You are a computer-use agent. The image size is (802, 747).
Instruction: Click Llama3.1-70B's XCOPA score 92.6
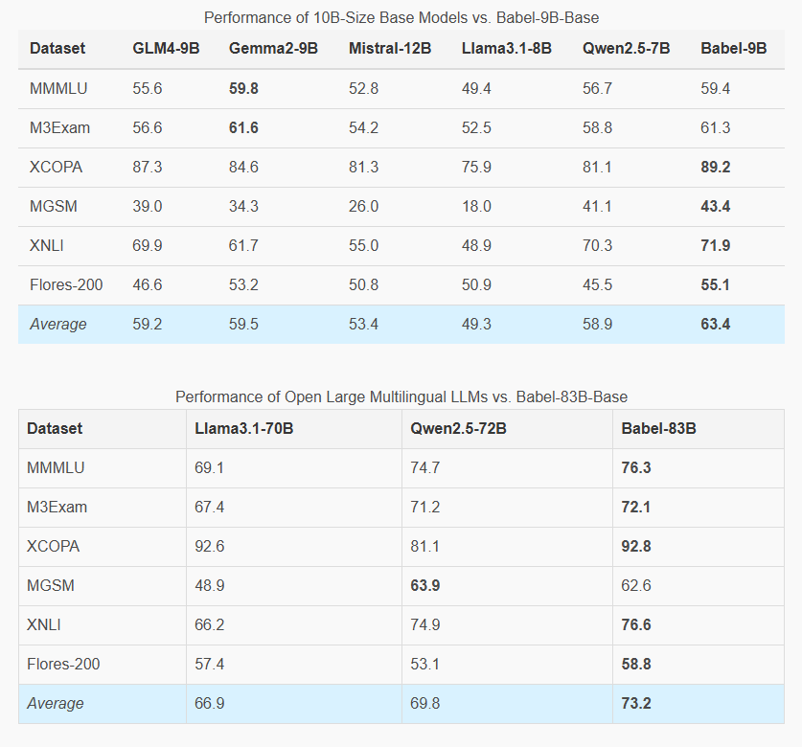point(209,546)
